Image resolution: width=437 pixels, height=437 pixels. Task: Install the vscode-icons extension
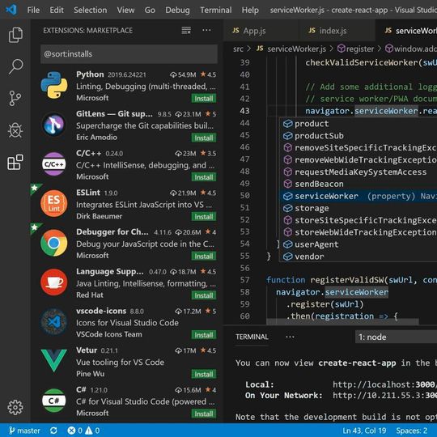pyautogui.click(x=204, y=335)
